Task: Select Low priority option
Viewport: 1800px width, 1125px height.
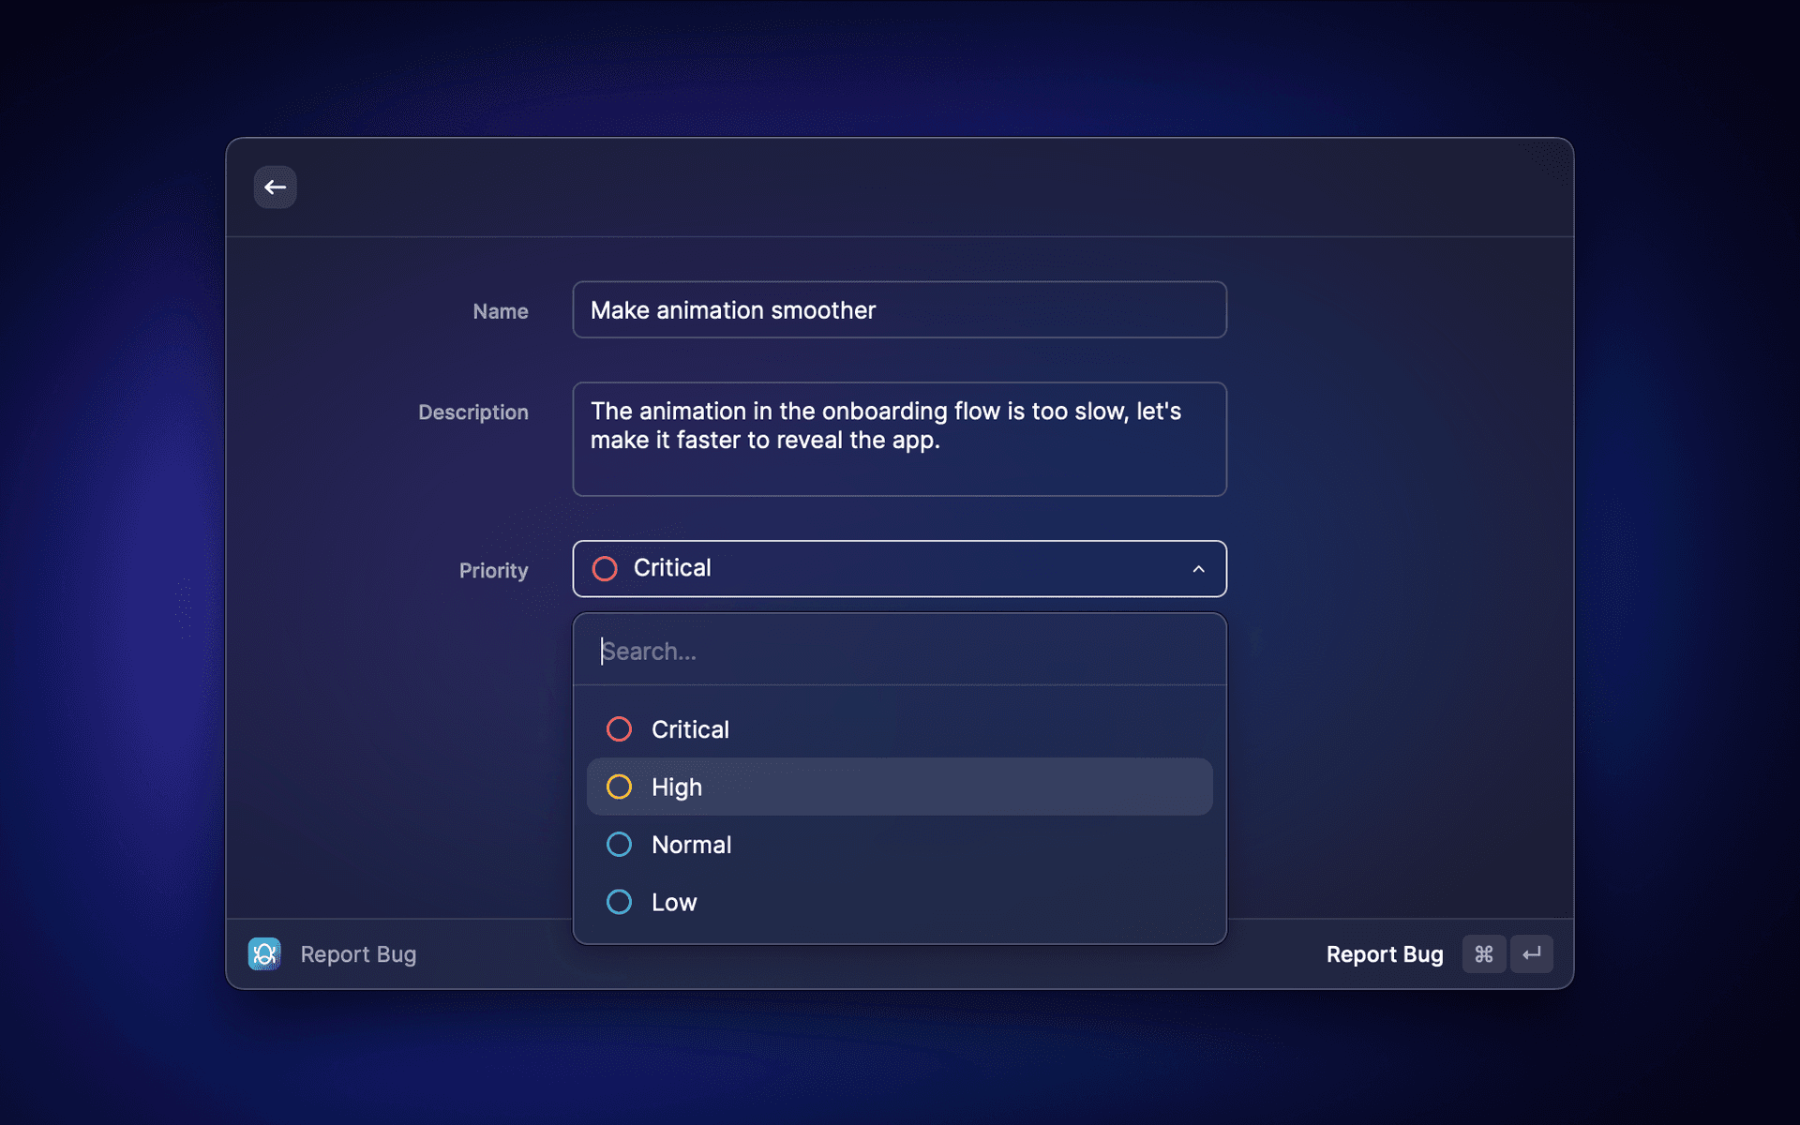Action: click(674, 902)
